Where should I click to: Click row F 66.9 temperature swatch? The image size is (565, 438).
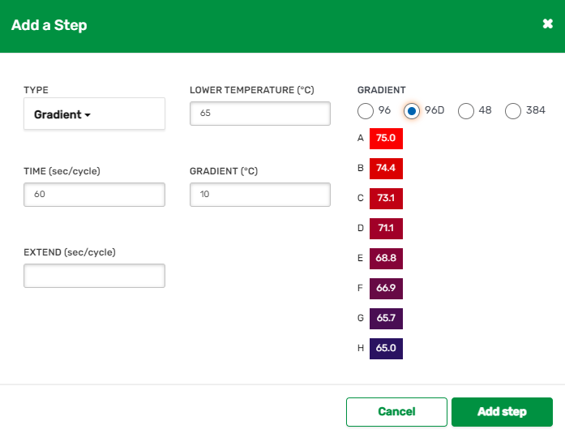[x=386, y=289]
